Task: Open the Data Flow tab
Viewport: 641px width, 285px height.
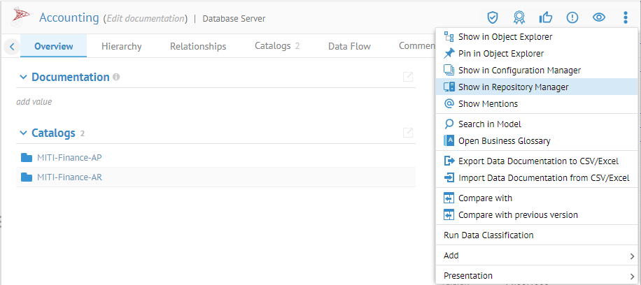Action: [x=349, y=46]
